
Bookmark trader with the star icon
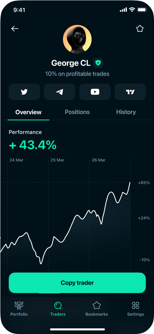click(140, 29)
